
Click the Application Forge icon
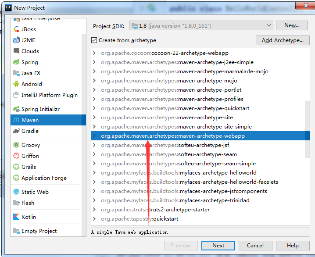(16, 178)
